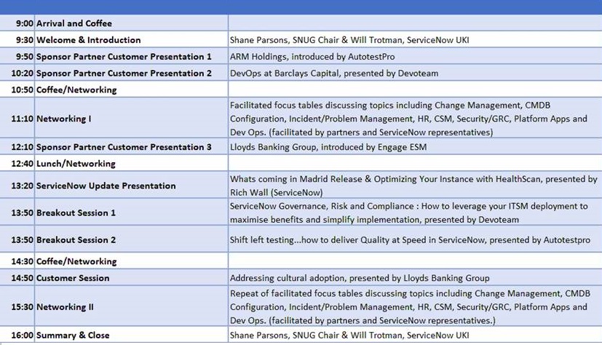This screenshot has height=345, width=602.
Task: Click the Customer Session cell
Action: 131,277
